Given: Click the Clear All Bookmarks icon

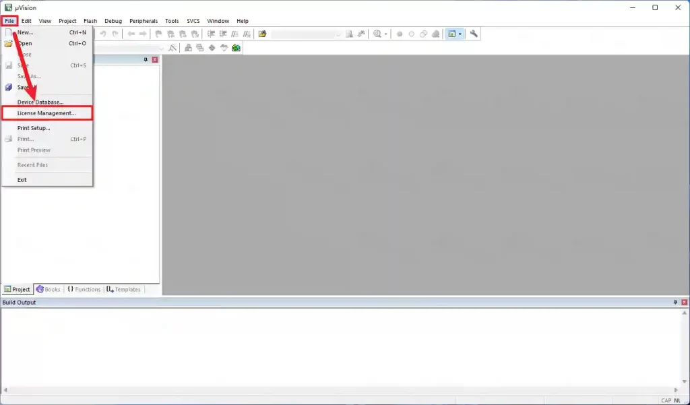Looking at the screenshot, I should click(x=195, y=34).
